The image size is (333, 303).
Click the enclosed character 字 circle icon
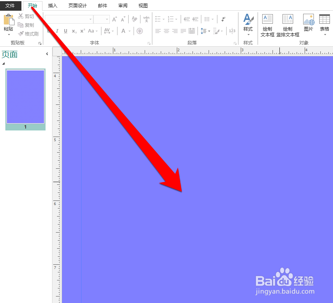pos(140,31)
